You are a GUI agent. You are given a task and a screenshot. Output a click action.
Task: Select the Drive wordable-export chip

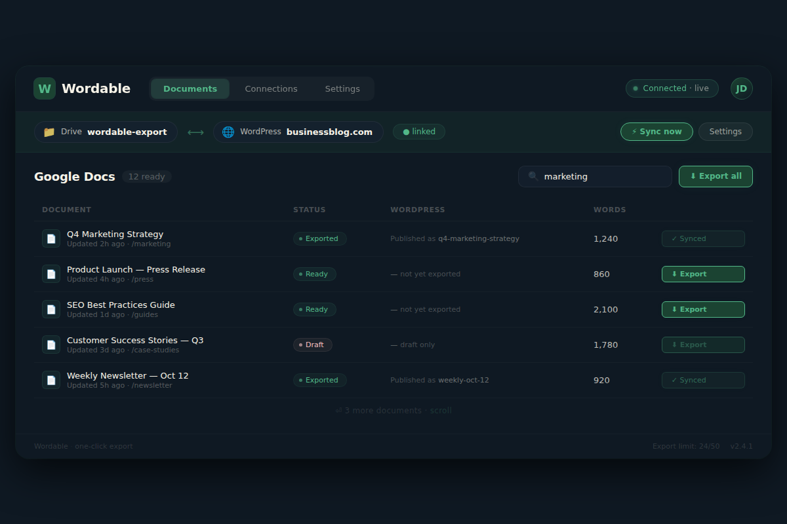106,132
